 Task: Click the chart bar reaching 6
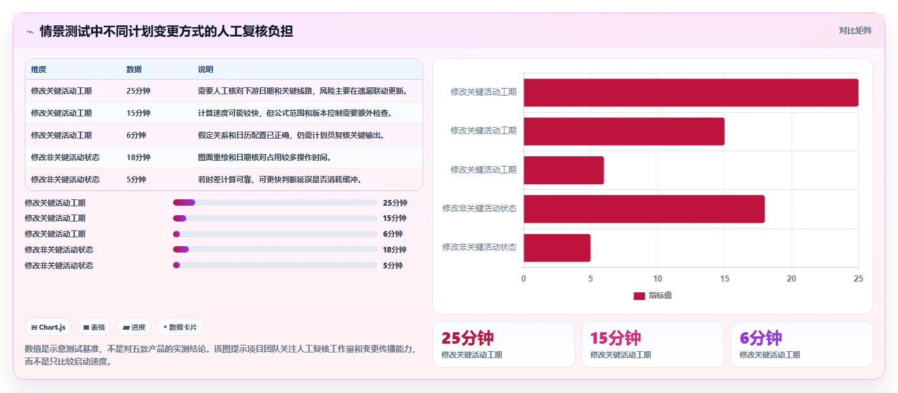(563, 170)
